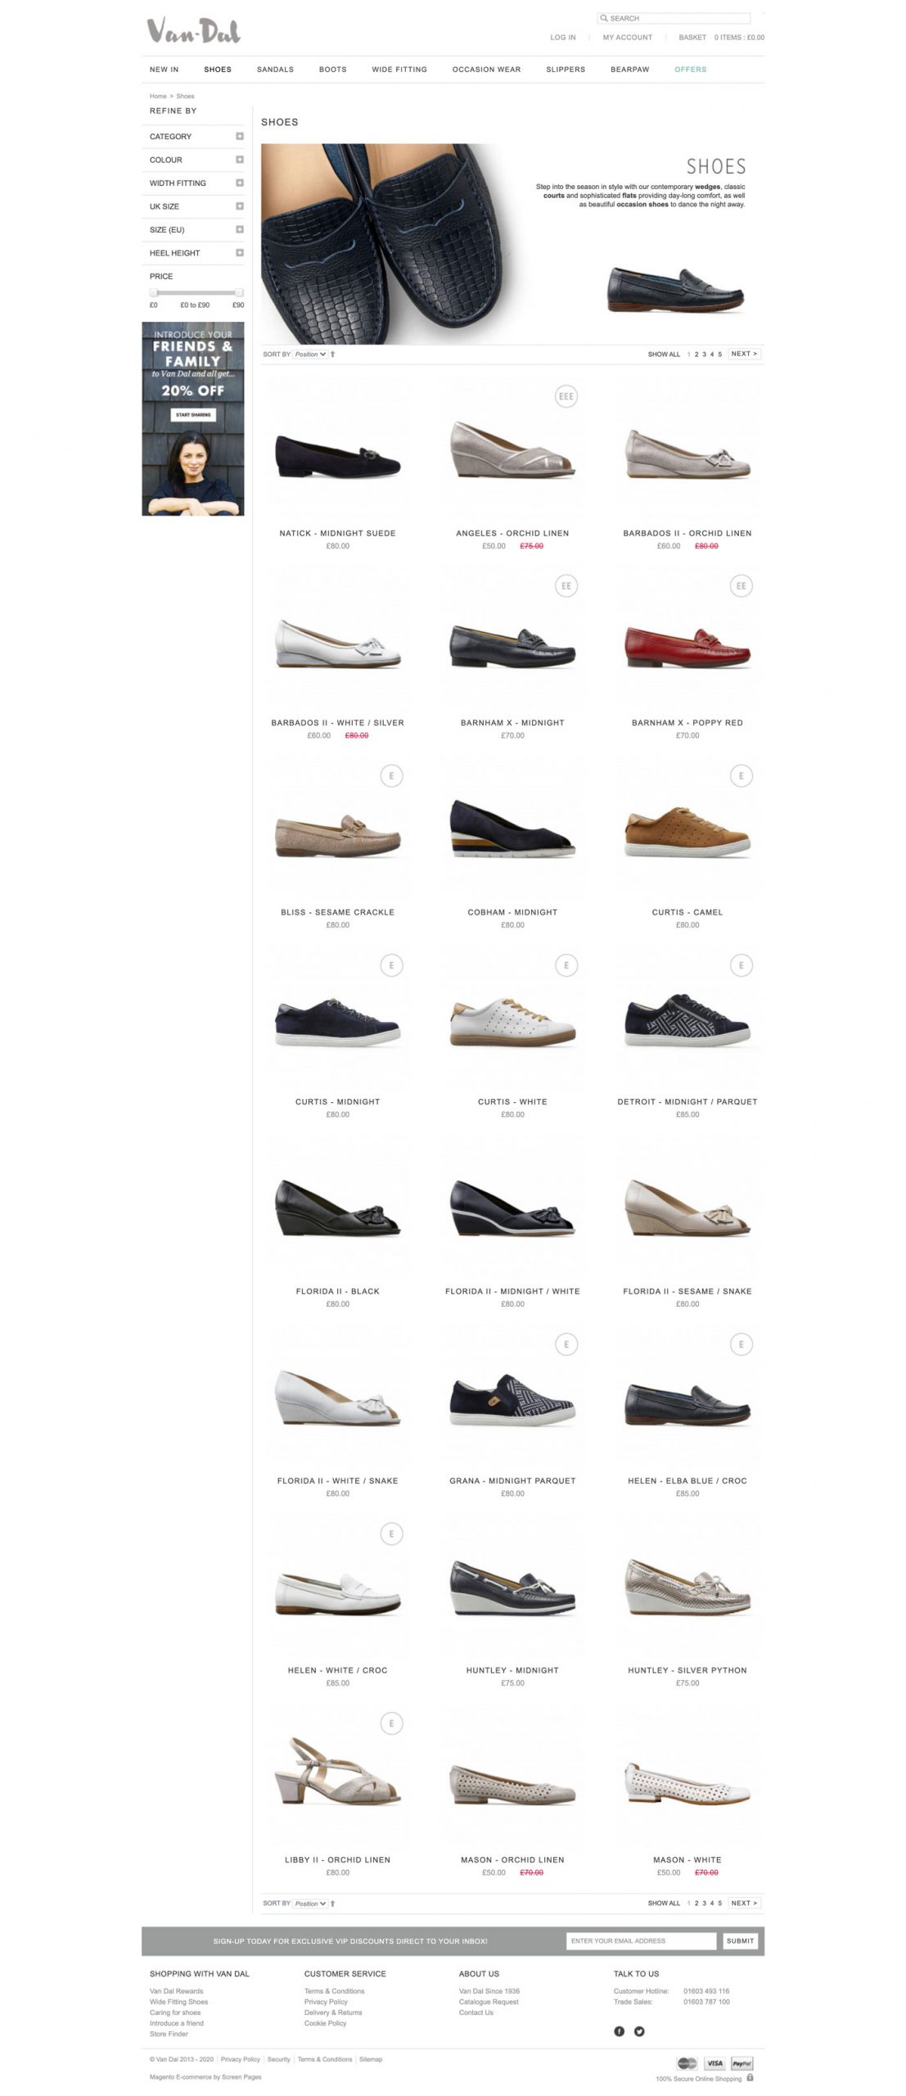The height and width of the screenshot is (2096, 906).
Task: Click the Twitter icon in footer
Action: (x=639, y=2030)
